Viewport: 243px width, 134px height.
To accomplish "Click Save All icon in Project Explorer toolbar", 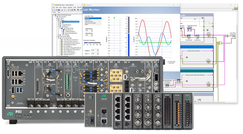I will click(x=59, y=10).
